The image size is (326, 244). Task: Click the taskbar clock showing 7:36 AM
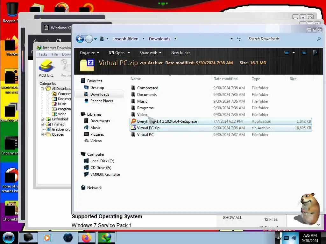(x=310, y=238)
